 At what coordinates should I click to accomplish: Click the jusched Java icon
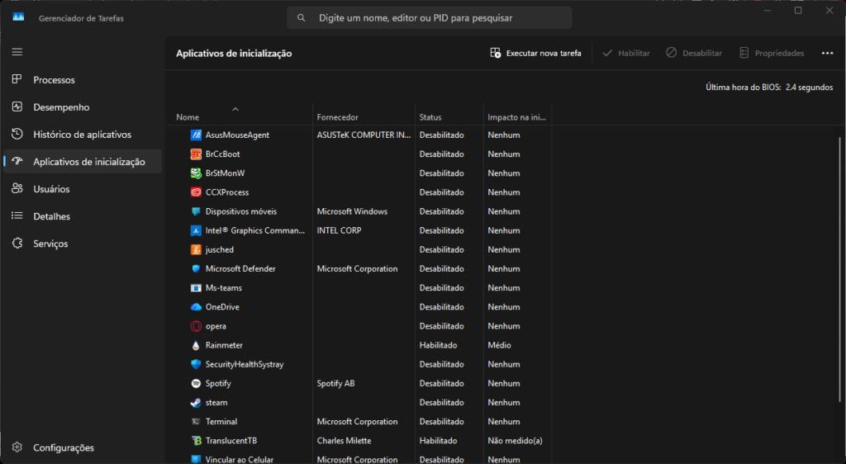coord(196,249)
